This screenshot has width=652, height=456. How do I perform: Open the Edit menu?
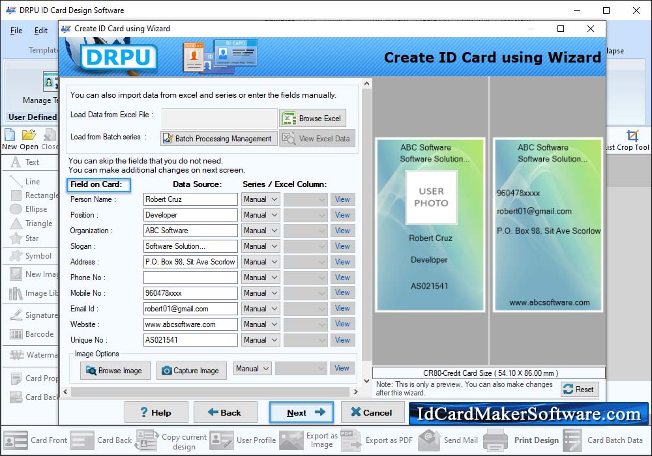(x=40, y=31)
